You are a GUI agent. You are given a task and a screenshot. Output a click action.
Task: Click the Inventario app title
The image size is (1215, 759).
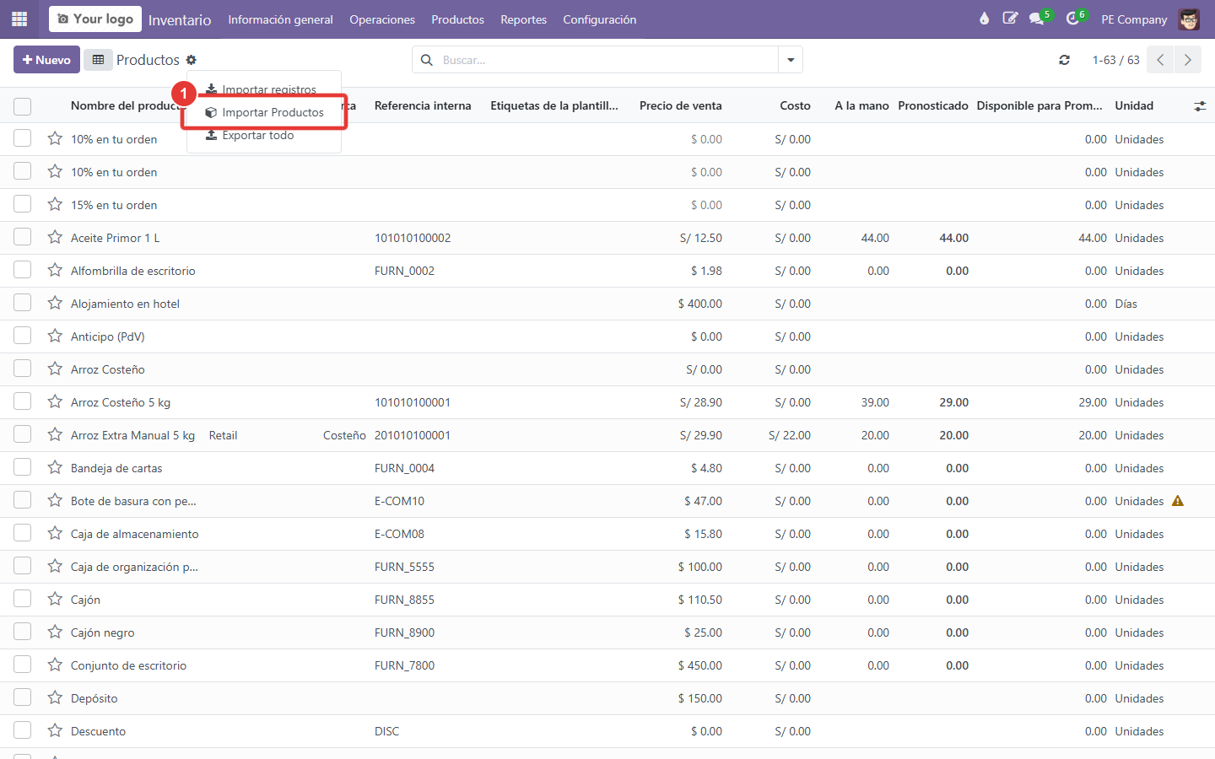click(180, 19)
